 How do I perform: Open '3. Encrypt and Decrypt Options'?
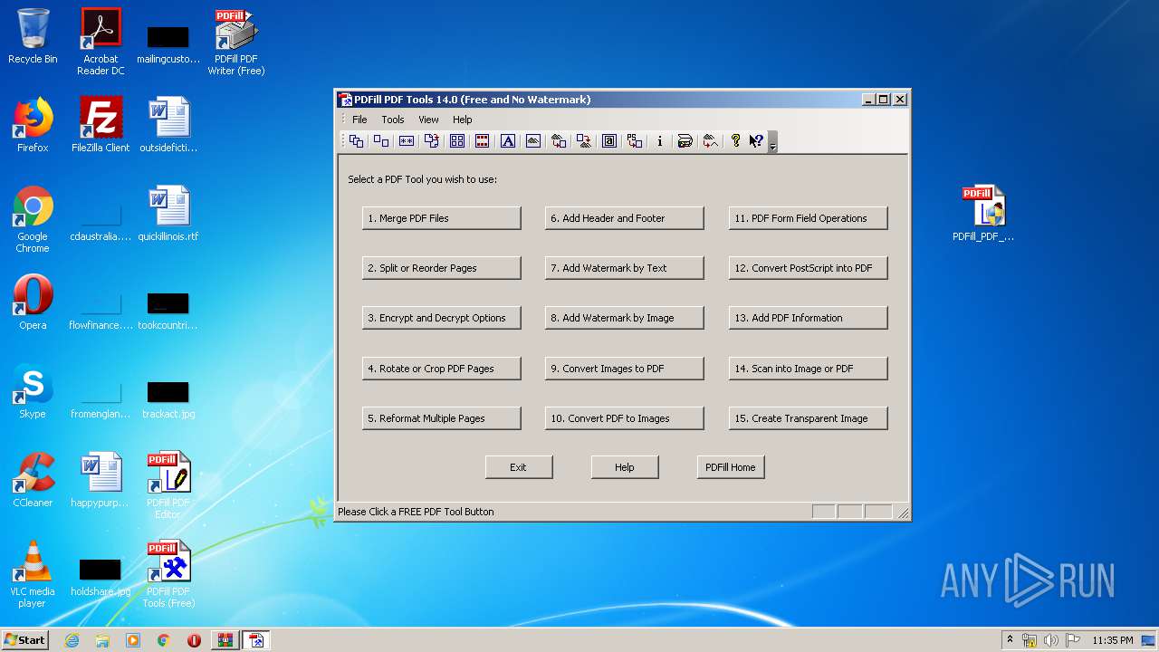click(x=442, y=318)
